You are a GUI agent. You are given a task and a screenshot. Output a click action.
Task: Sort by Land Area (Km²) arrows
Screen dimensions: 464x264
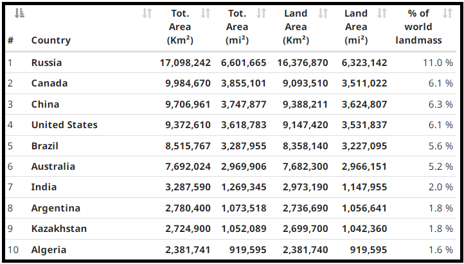point(323,13)
